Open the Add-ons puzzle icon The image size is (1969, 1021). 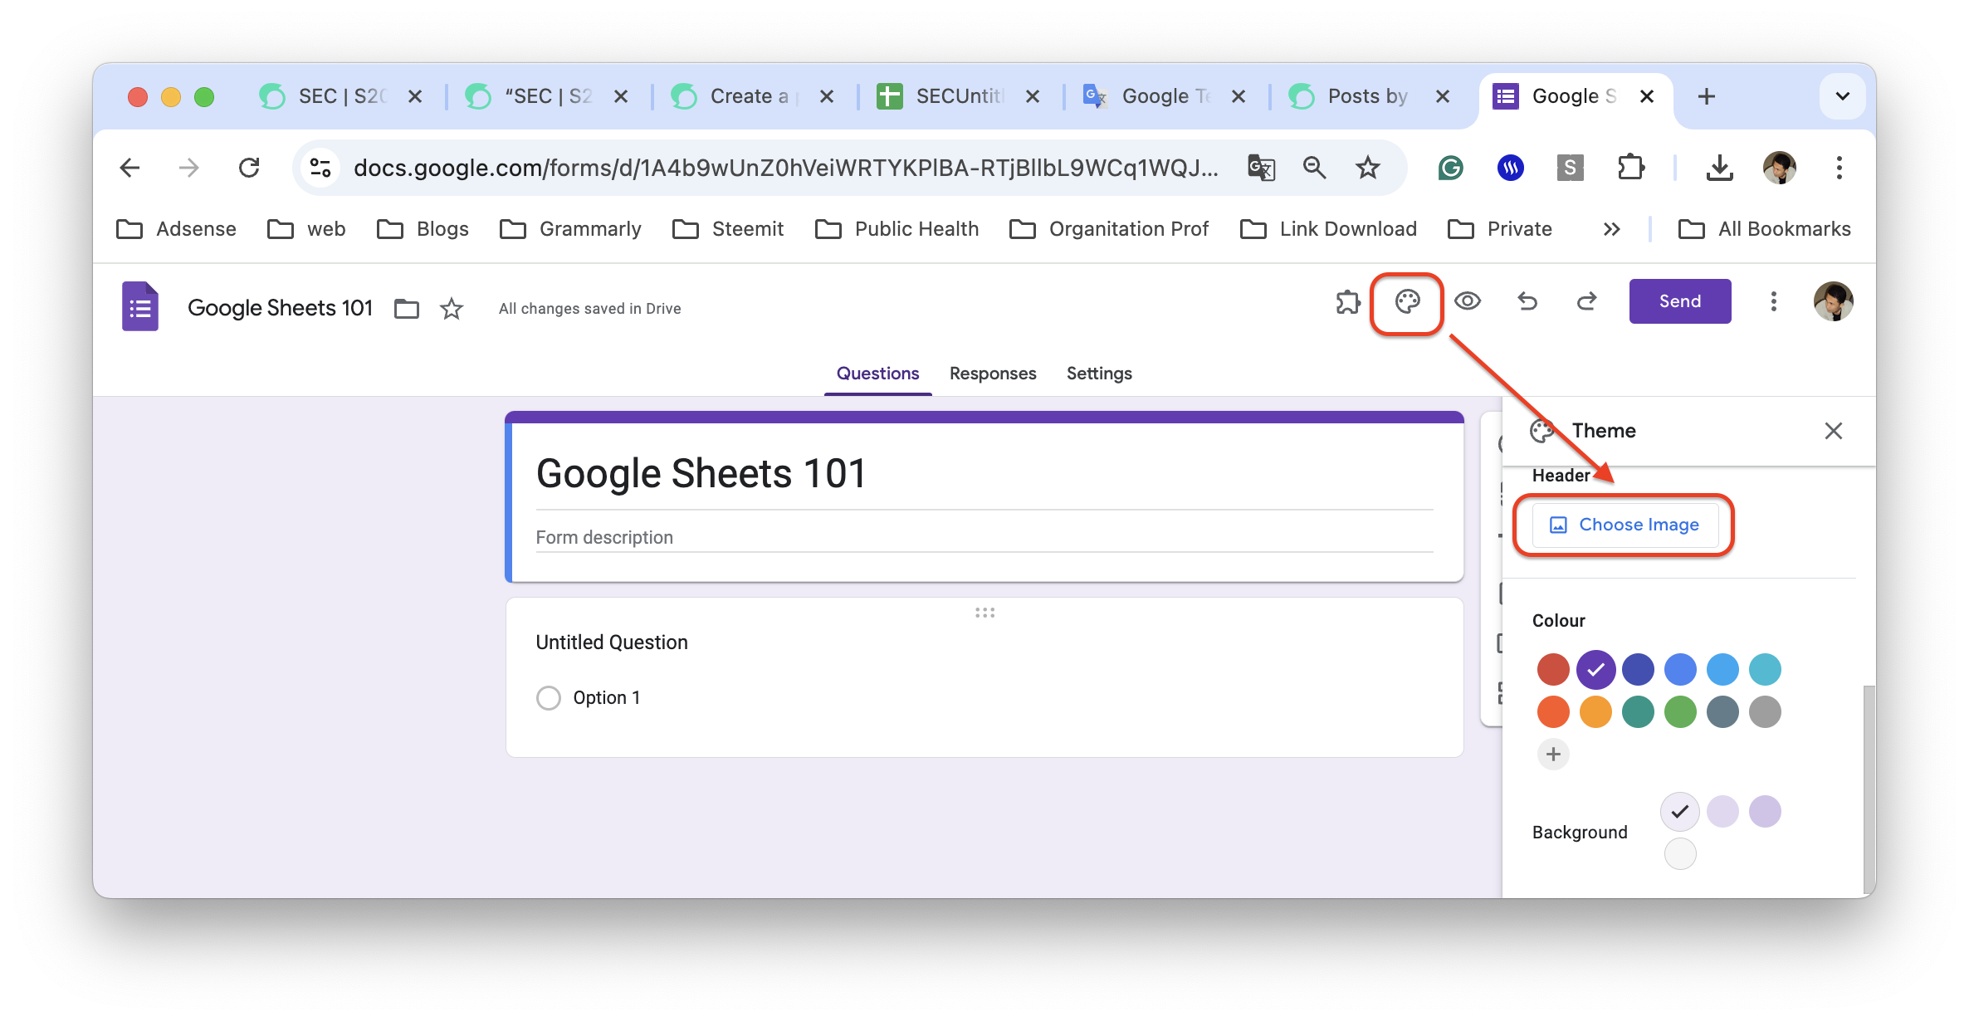coord(1348,302)
